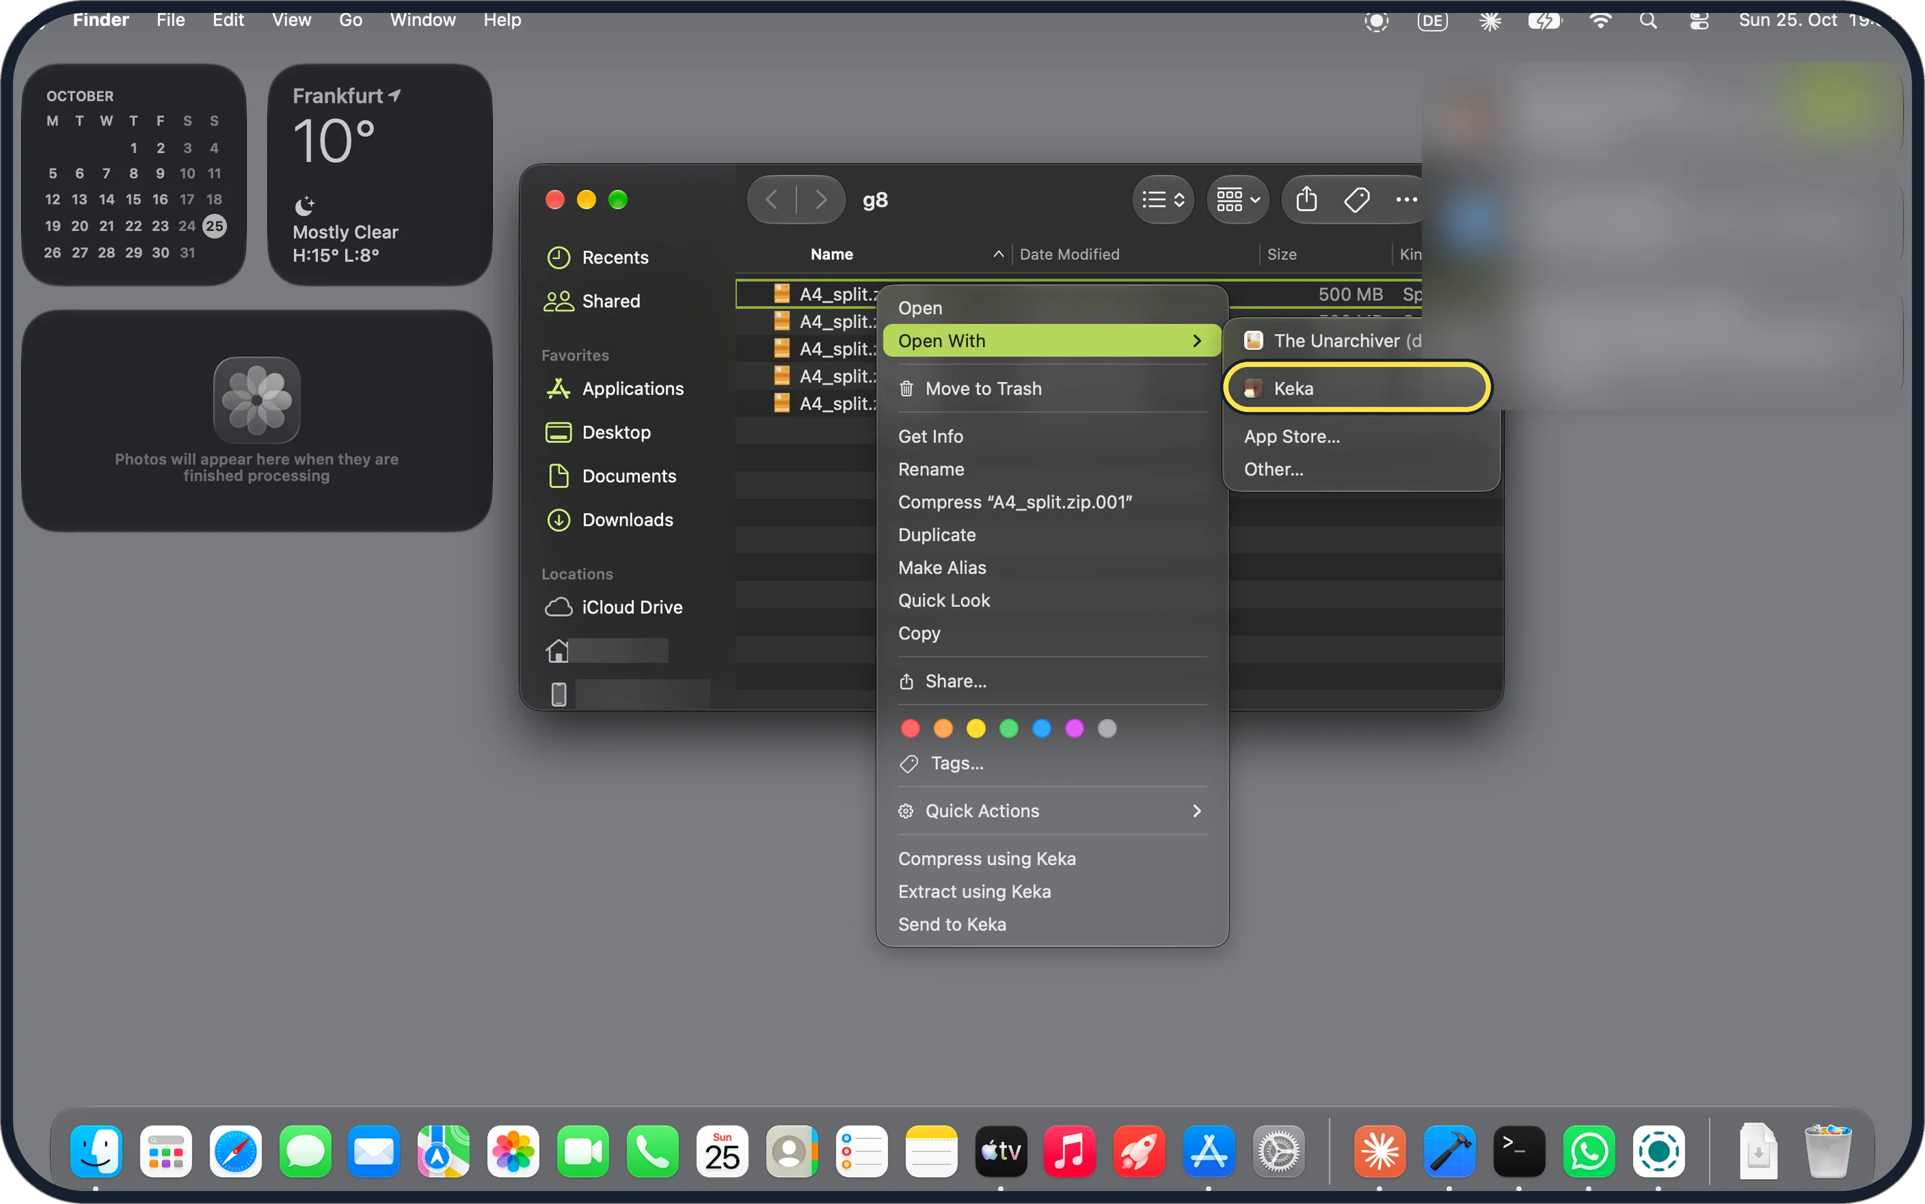Sort files by the Name column header
Viewport: 1925px width, 1204px height.
coord(831,254)
